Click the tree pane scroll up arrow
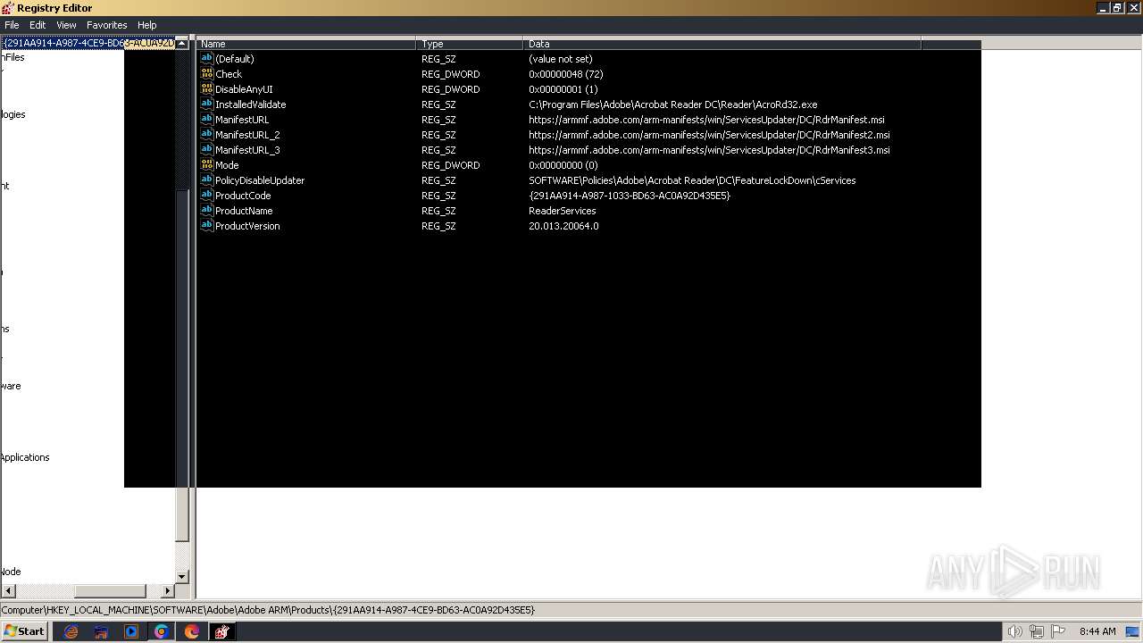The image size is (1143, 643). pyautogui.click(x=182, y=43)
